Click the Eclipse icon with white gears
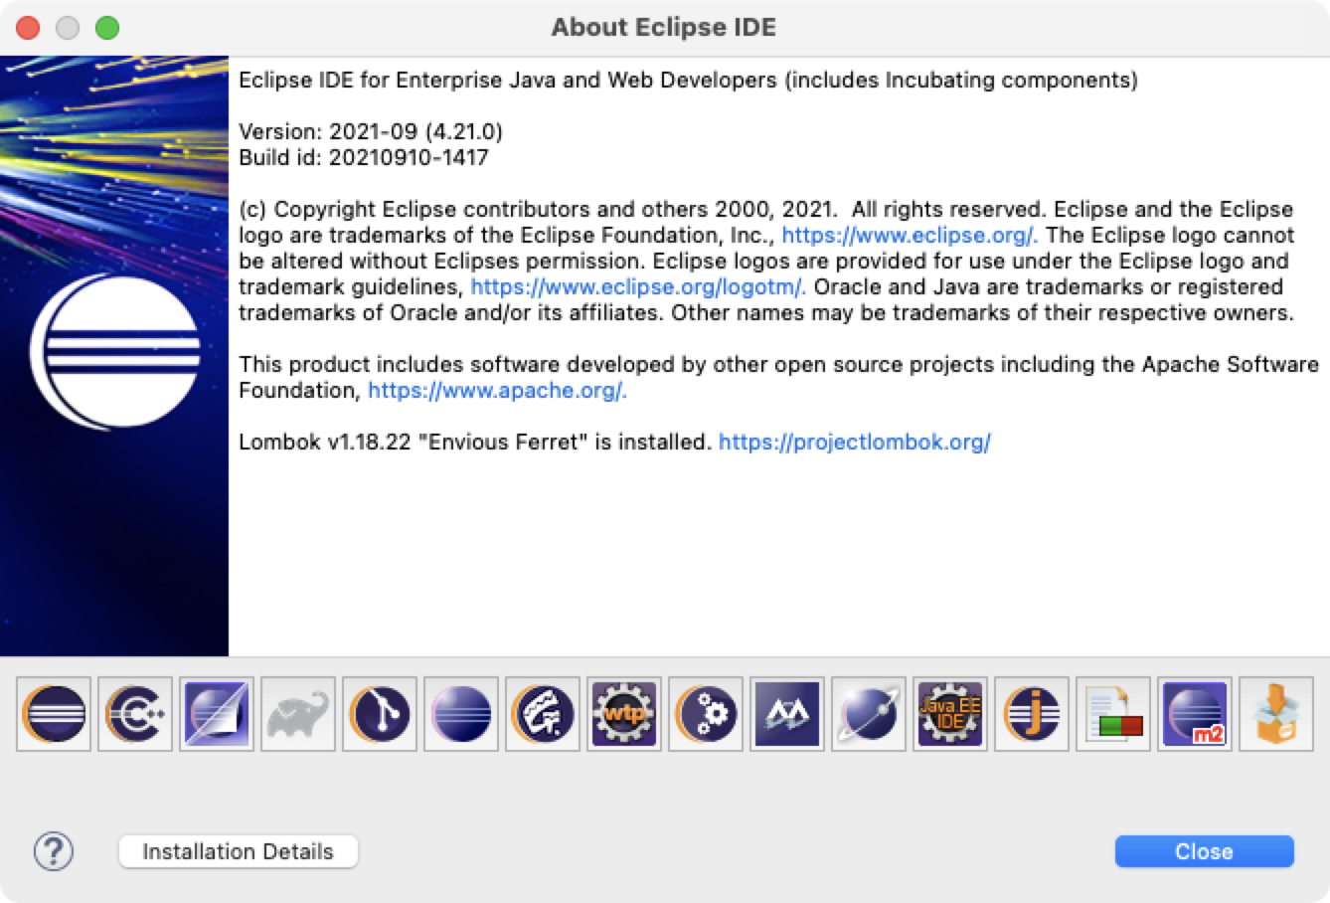The image size is (1330, 903). pyautogui.click(x=706, y=714)
